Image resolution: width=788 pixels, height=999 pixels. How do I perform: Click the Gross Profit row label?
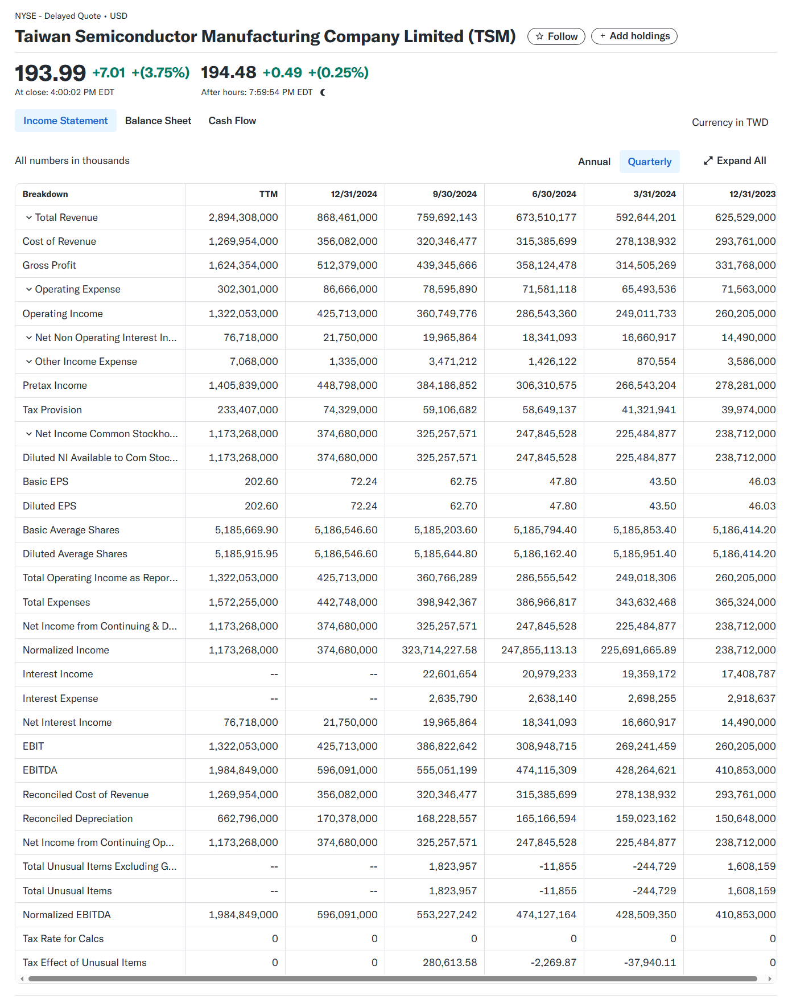coord(49,265)
